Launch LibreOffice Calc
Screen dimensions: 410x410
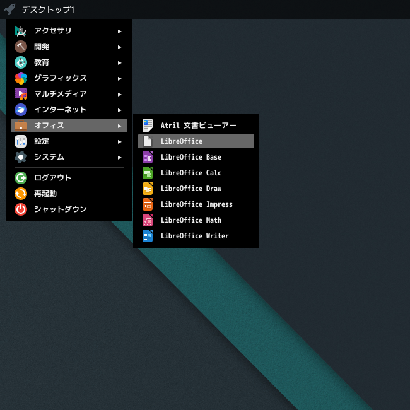[x=196, y=173]
